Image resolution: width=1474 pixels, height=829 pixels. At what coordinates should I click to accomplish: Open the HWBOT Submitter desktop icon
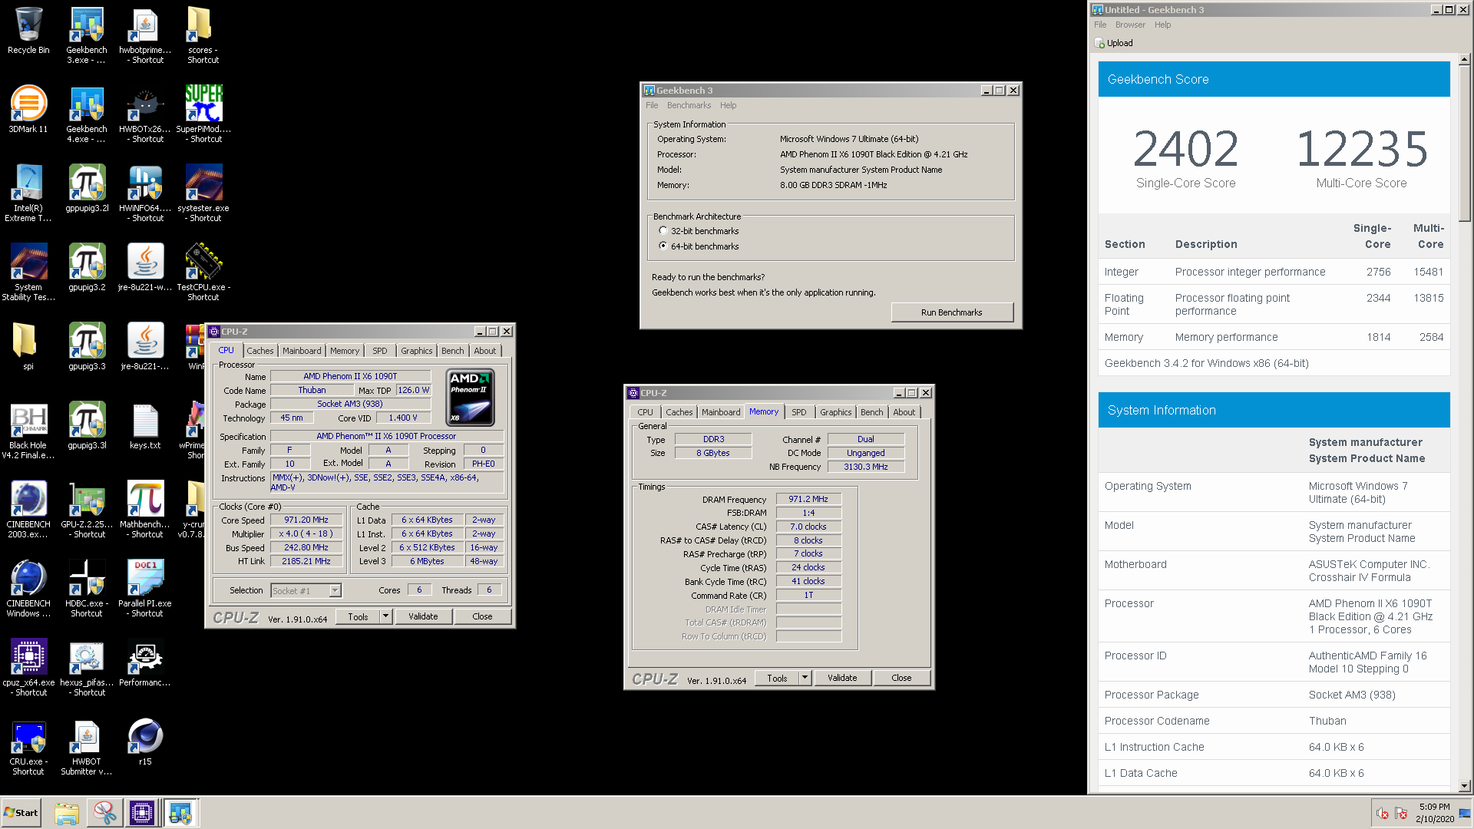pos(87,747)
